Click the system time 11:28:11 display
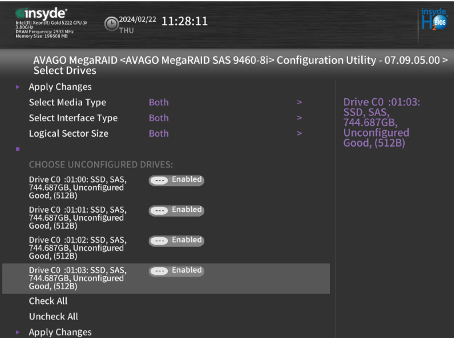454x338 pixels. coord(185,21)
